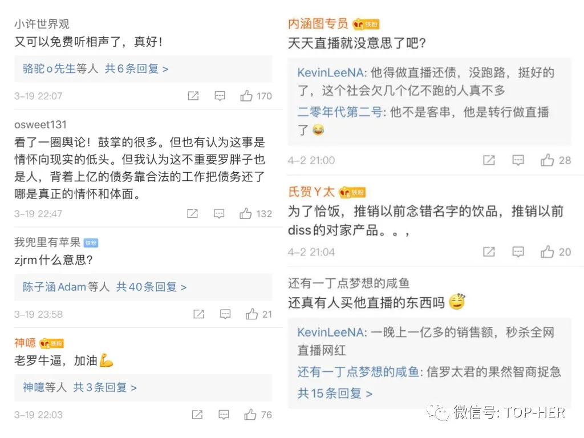584x438 pixels.
Task: Like the 我兜里有苹果 comment
Action: coord(252,314)
